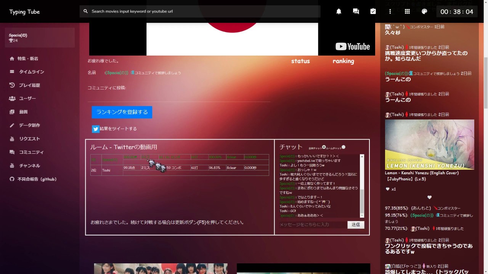
Task: Open the idol group video thumbnail below
Action: (161, 269)
